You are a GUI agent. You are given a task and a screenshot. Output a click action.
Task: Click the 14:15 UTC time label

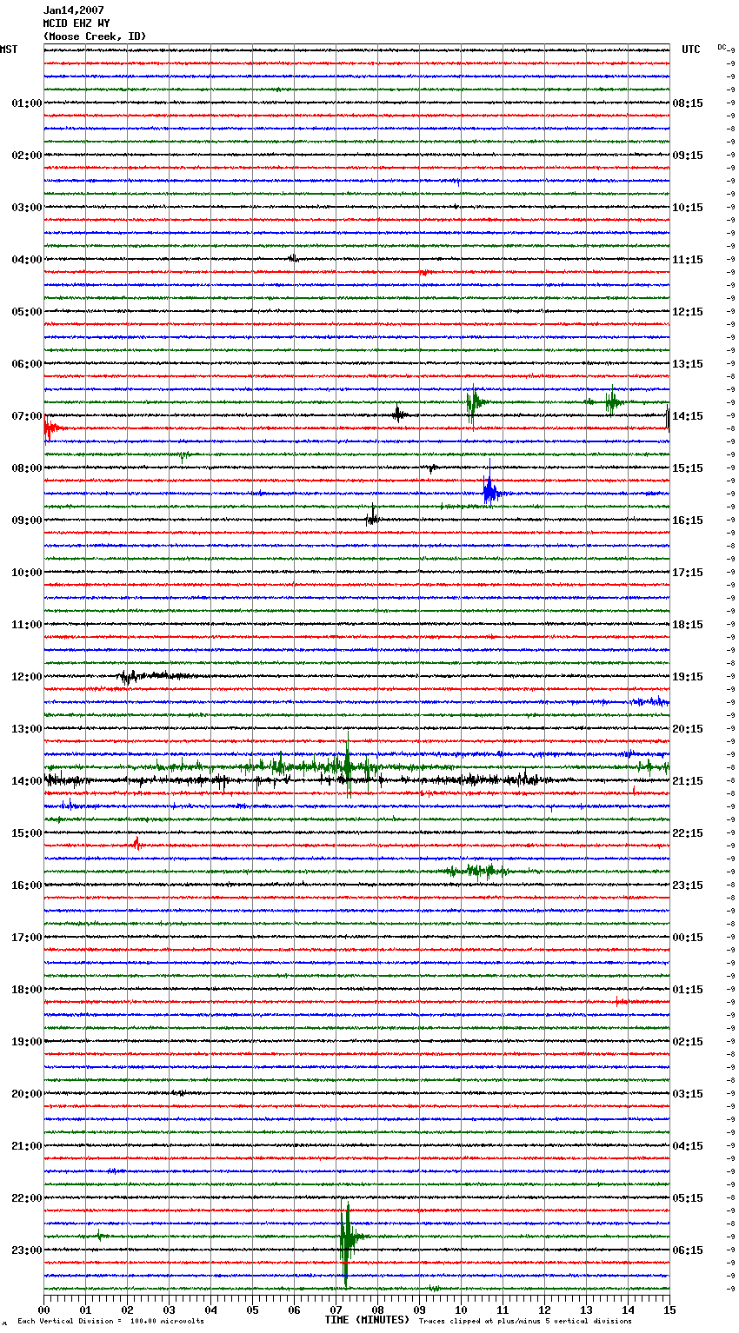click(688, 416)
